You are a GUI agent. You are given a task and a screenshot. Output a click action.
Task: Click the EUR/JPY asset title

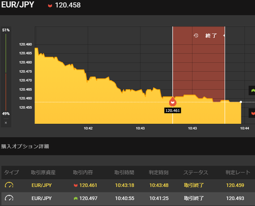tap(18, 5)
